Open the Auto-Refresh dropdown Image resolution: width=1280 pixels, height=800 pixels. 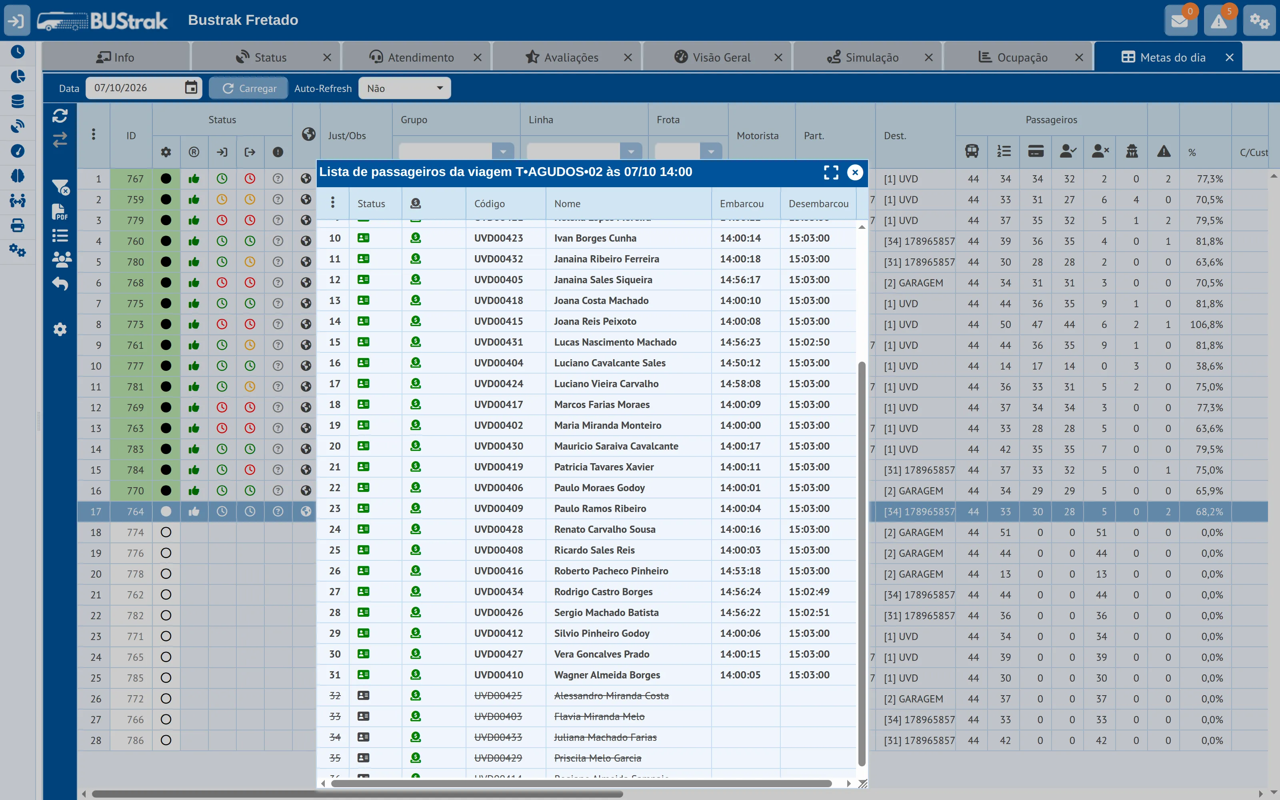point(405,88)
